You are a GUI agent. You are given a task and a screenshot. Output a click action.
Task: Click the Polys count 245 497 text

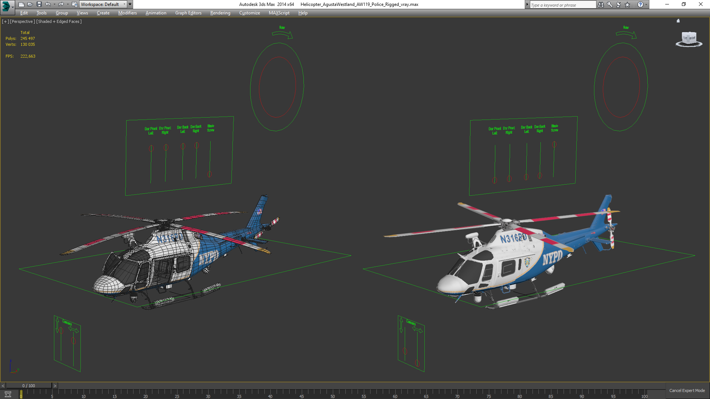click(x=28, y=38)
